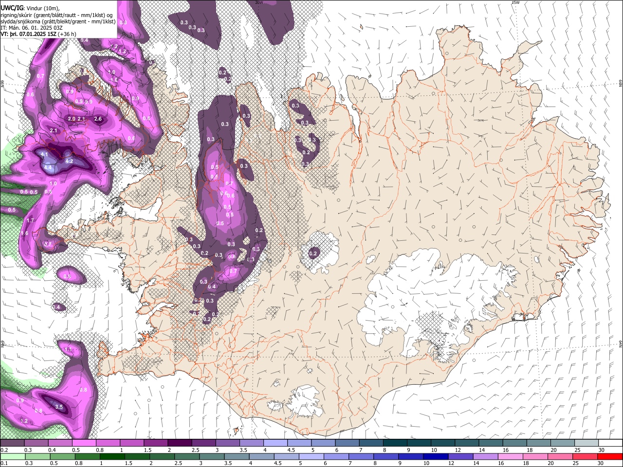Click the 4.4 precipitation value on the map

48,167
